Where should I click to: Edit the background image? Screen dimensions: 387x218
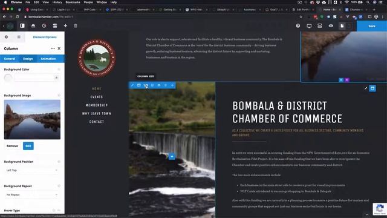(x=28, y=146)
